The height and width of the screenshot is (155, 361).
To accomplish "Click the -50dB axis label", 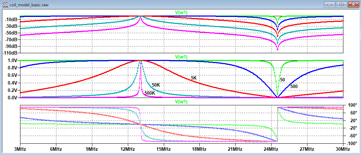I will coord(12,33).
